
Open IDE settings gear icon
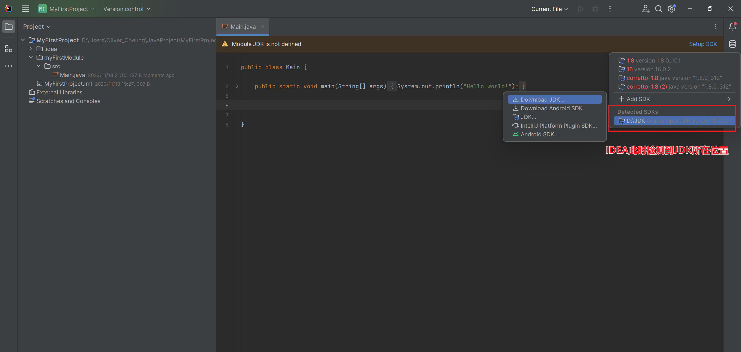coord(672,9)
